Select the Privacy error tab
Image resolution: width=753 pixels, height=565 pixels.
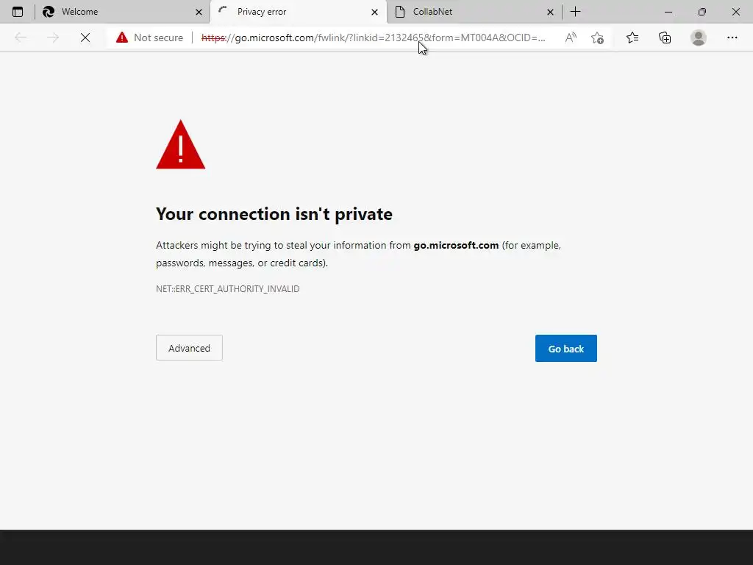pos(294,12)
